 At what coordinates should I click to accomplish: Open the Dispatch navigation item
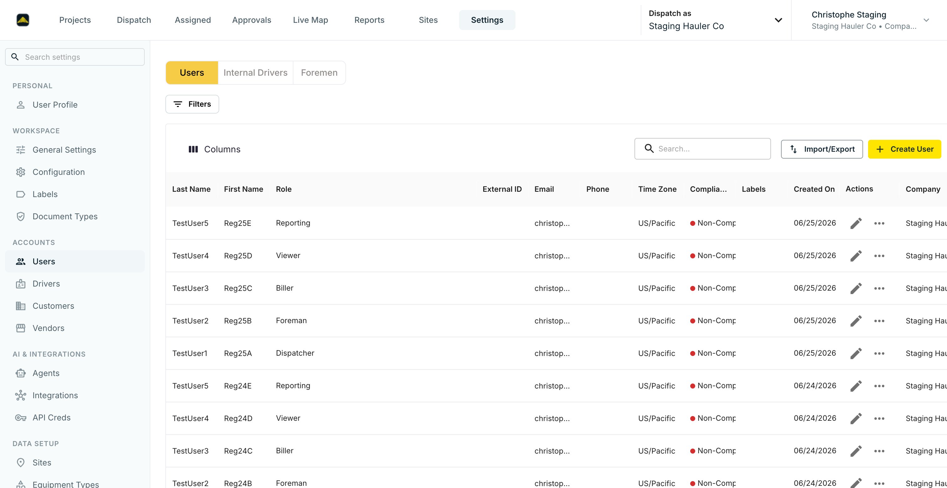(x=134, y=20)
